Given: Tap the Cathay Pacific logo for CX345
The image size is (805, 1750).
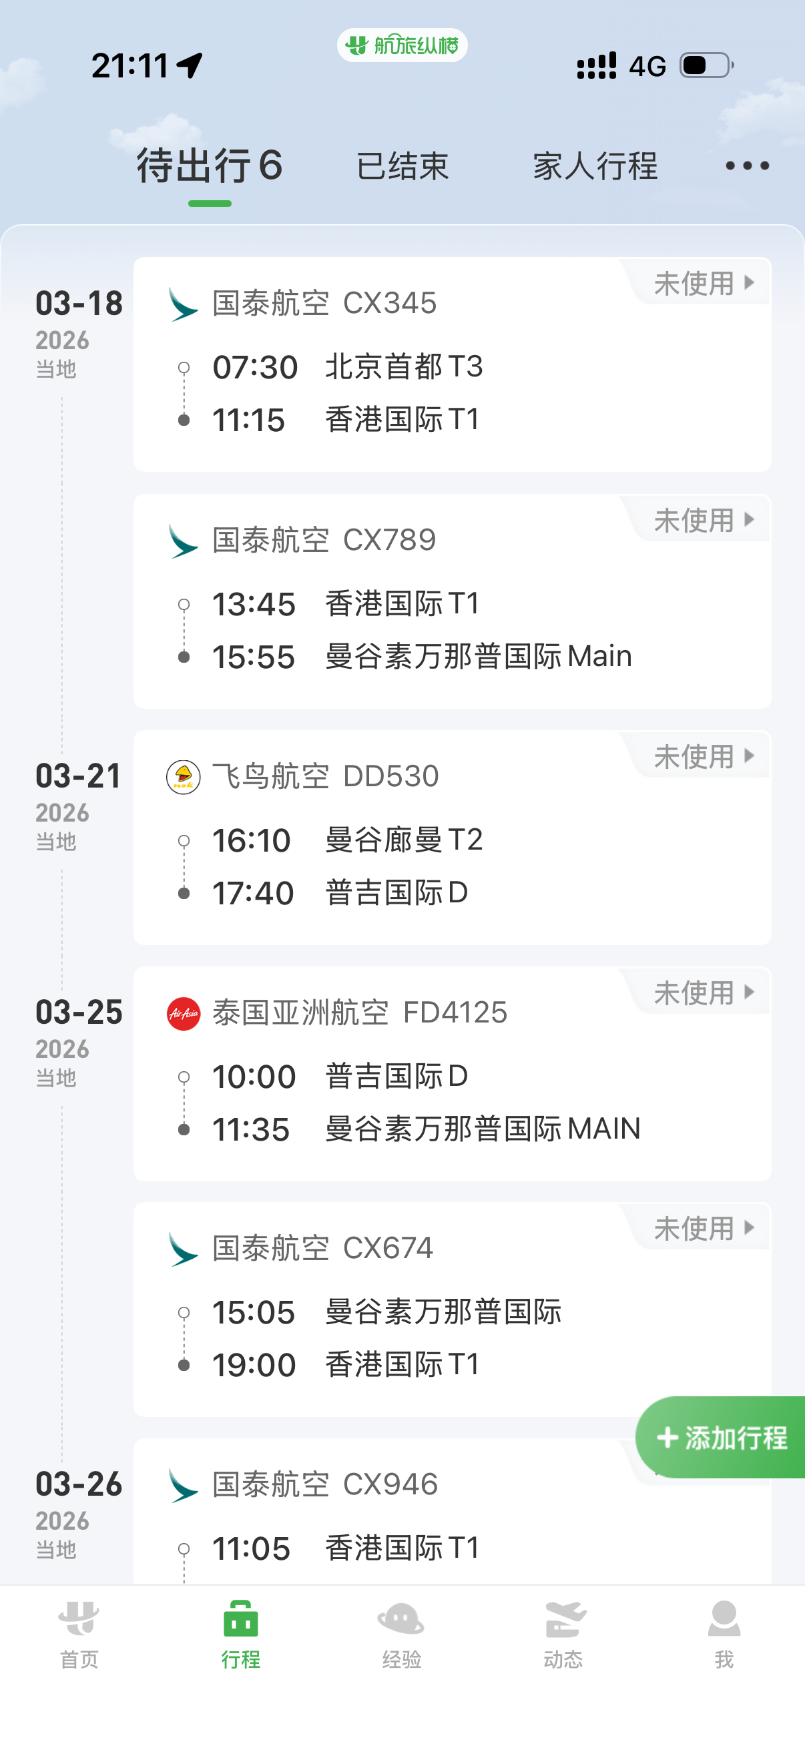Looking at the screenshot, I should (x=183, y=304).
